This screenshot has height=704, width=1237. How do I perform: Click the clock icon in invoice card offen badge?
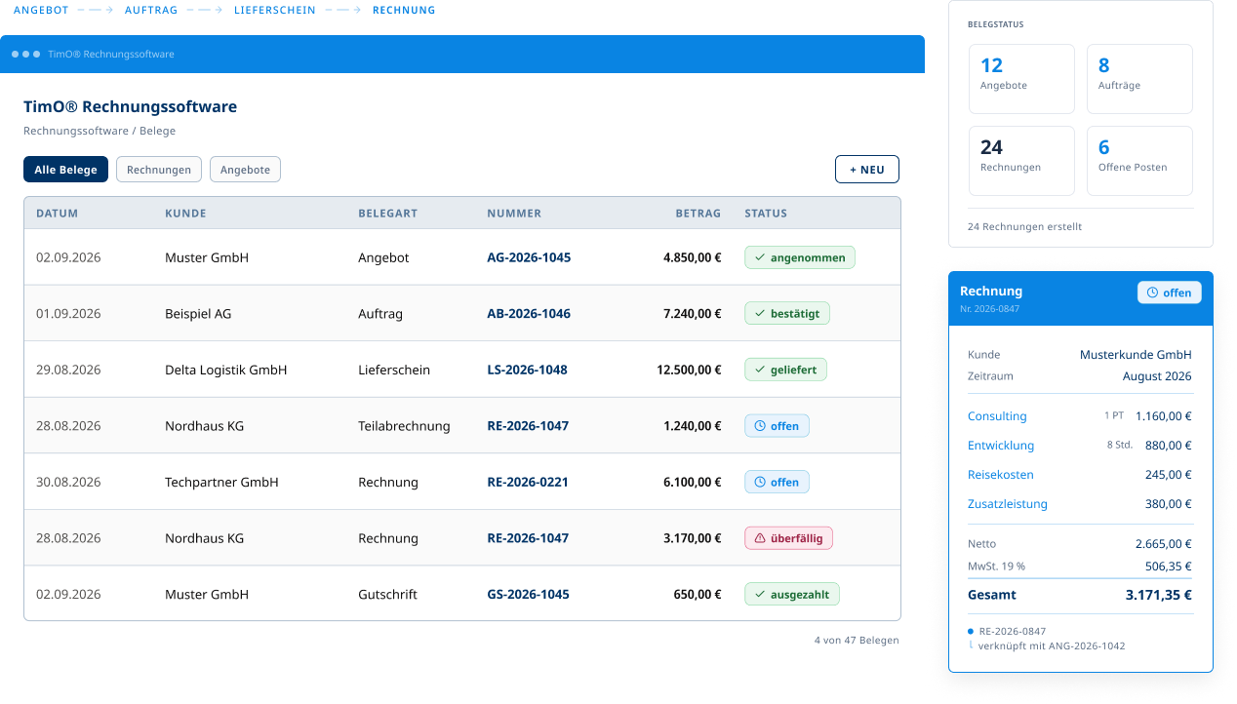coord(1152,293)
